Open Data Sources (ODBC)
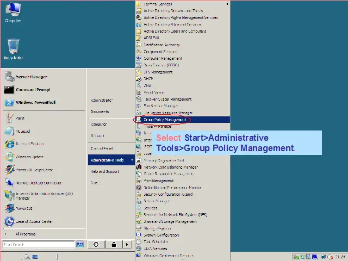 click(x=183, y=65)
